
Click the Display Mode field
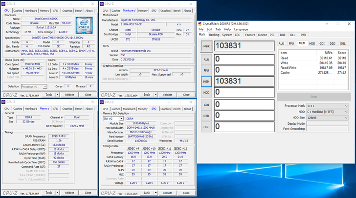pyautogui.click(x=326, y=123)
